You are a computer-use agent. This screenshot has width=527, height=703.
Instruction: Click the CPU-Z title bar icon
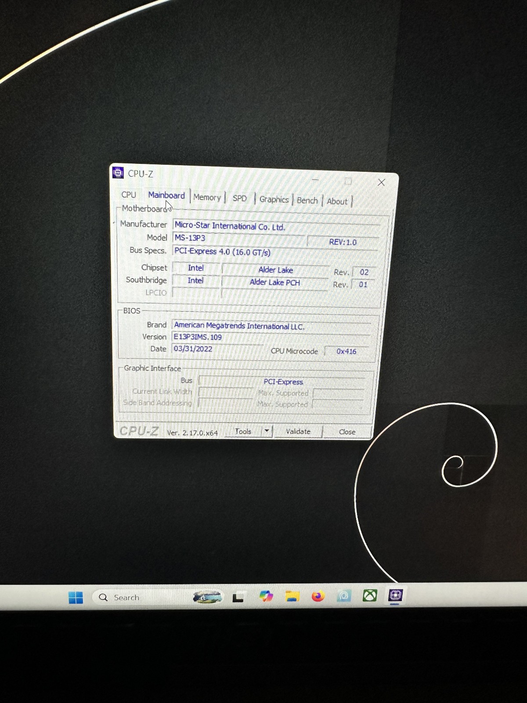118,172
